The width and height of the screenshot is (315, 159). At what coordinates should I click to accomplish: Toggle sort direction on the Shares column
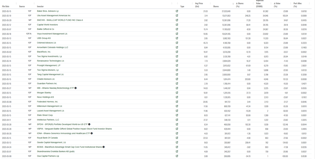233,4
